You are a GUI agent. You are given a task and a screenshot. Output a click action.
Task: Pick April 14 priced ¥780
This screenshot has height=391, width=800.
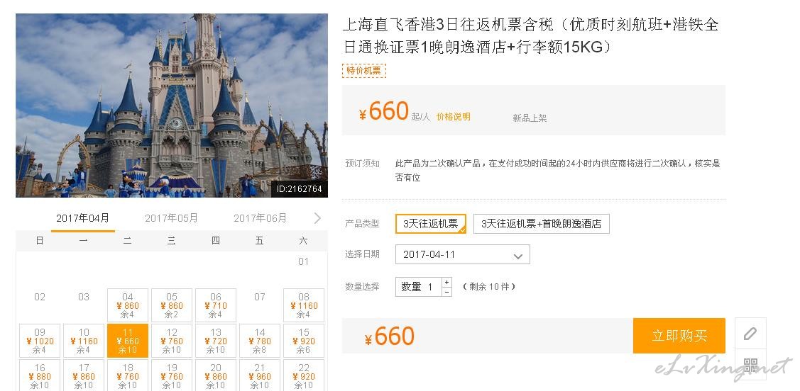(260, 341)
